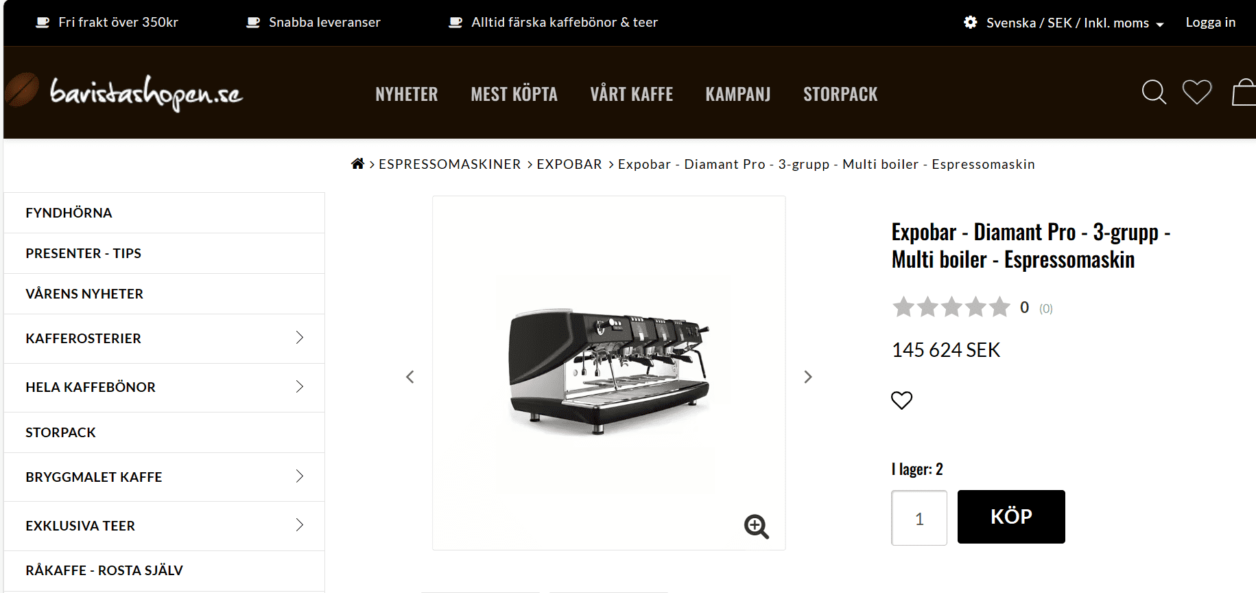Expand the EXKLUSIVA TEER category
Viewport: 1256px width, 593px height.
pos(300,525)
